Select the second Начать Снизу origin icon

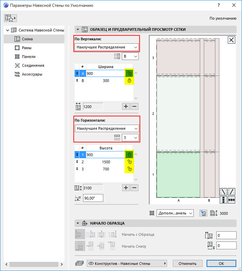click(x=90, y=246)
